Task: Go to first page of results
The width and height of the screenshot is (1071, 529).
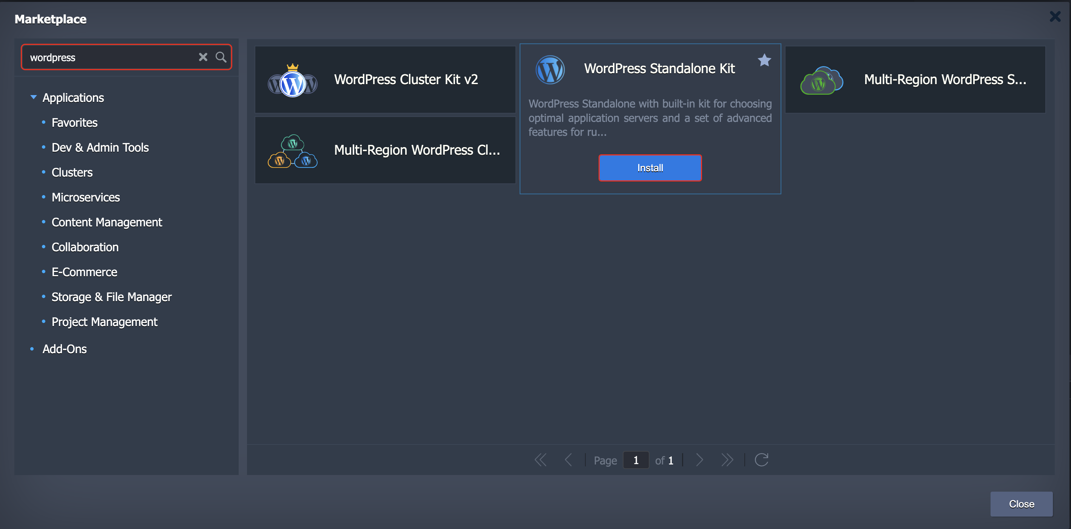Action: point(540,460)
